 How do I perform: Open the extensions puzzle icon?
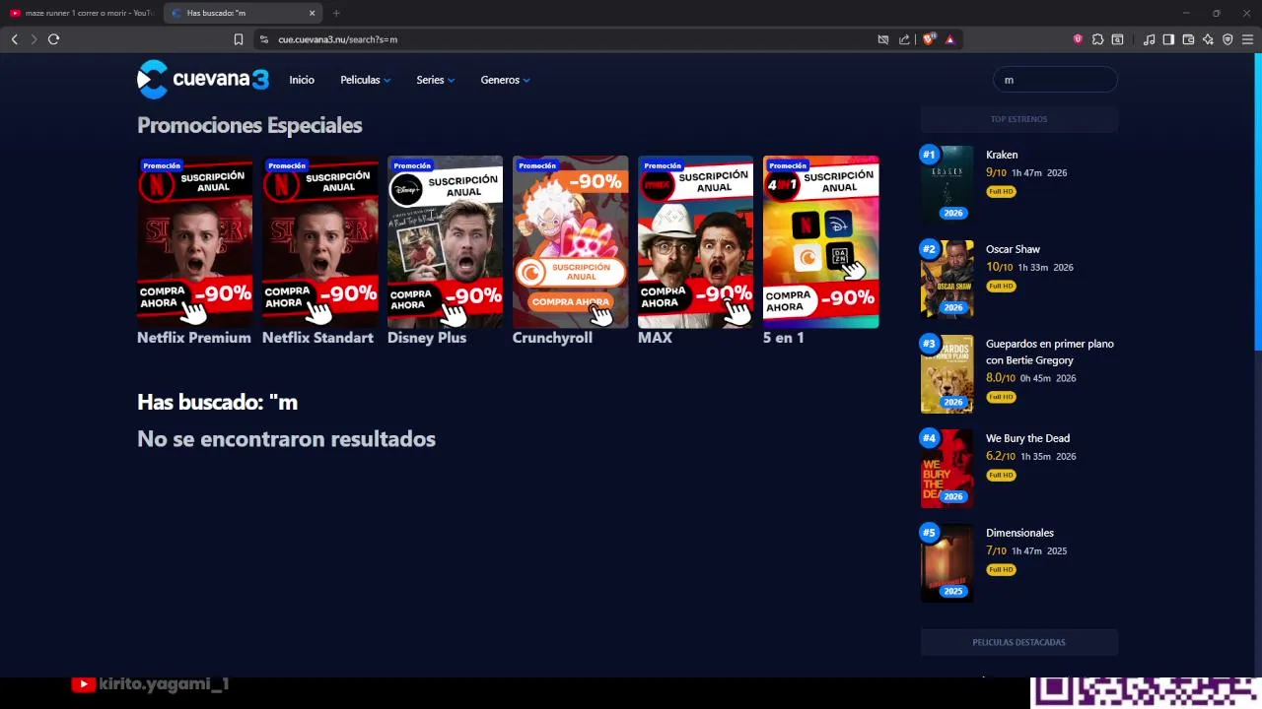(x=1097, y=39)
